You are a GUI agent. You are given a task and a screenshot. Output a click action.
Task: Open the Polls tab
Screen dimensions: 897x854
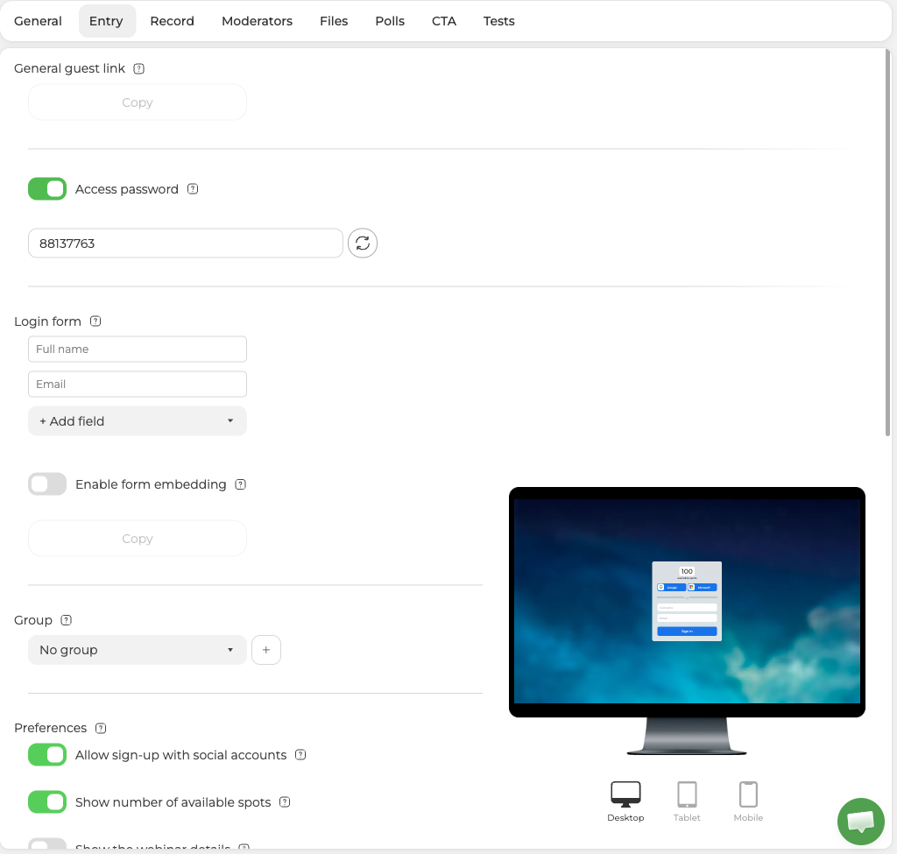[x=390, y=21]
